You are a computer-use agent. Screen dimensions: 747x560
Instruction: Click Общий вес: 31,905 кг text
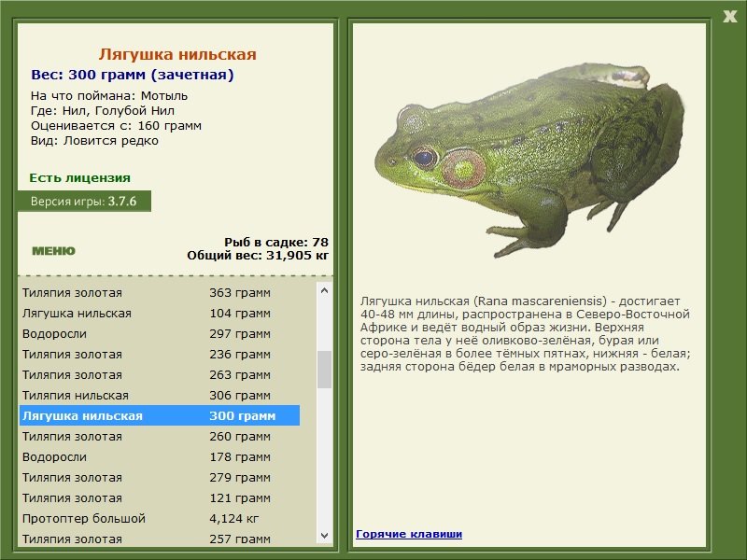[x=258, y=255]
